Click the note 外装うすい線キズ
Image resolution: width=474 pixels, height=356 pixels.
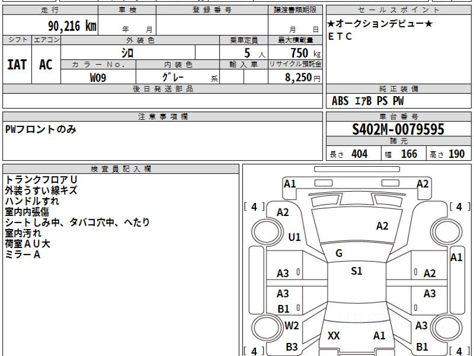click(41, 190)
